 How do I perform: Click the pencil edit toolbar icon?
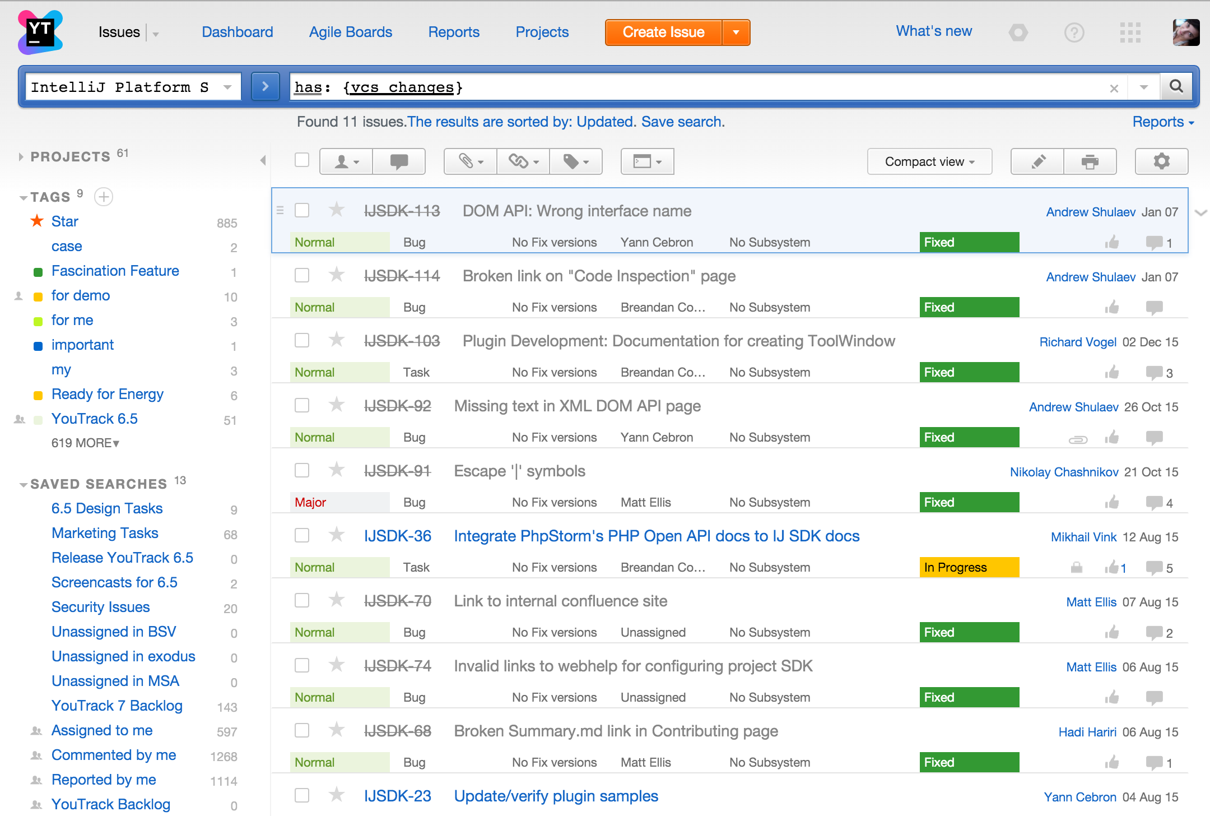tap(1037, 161)
